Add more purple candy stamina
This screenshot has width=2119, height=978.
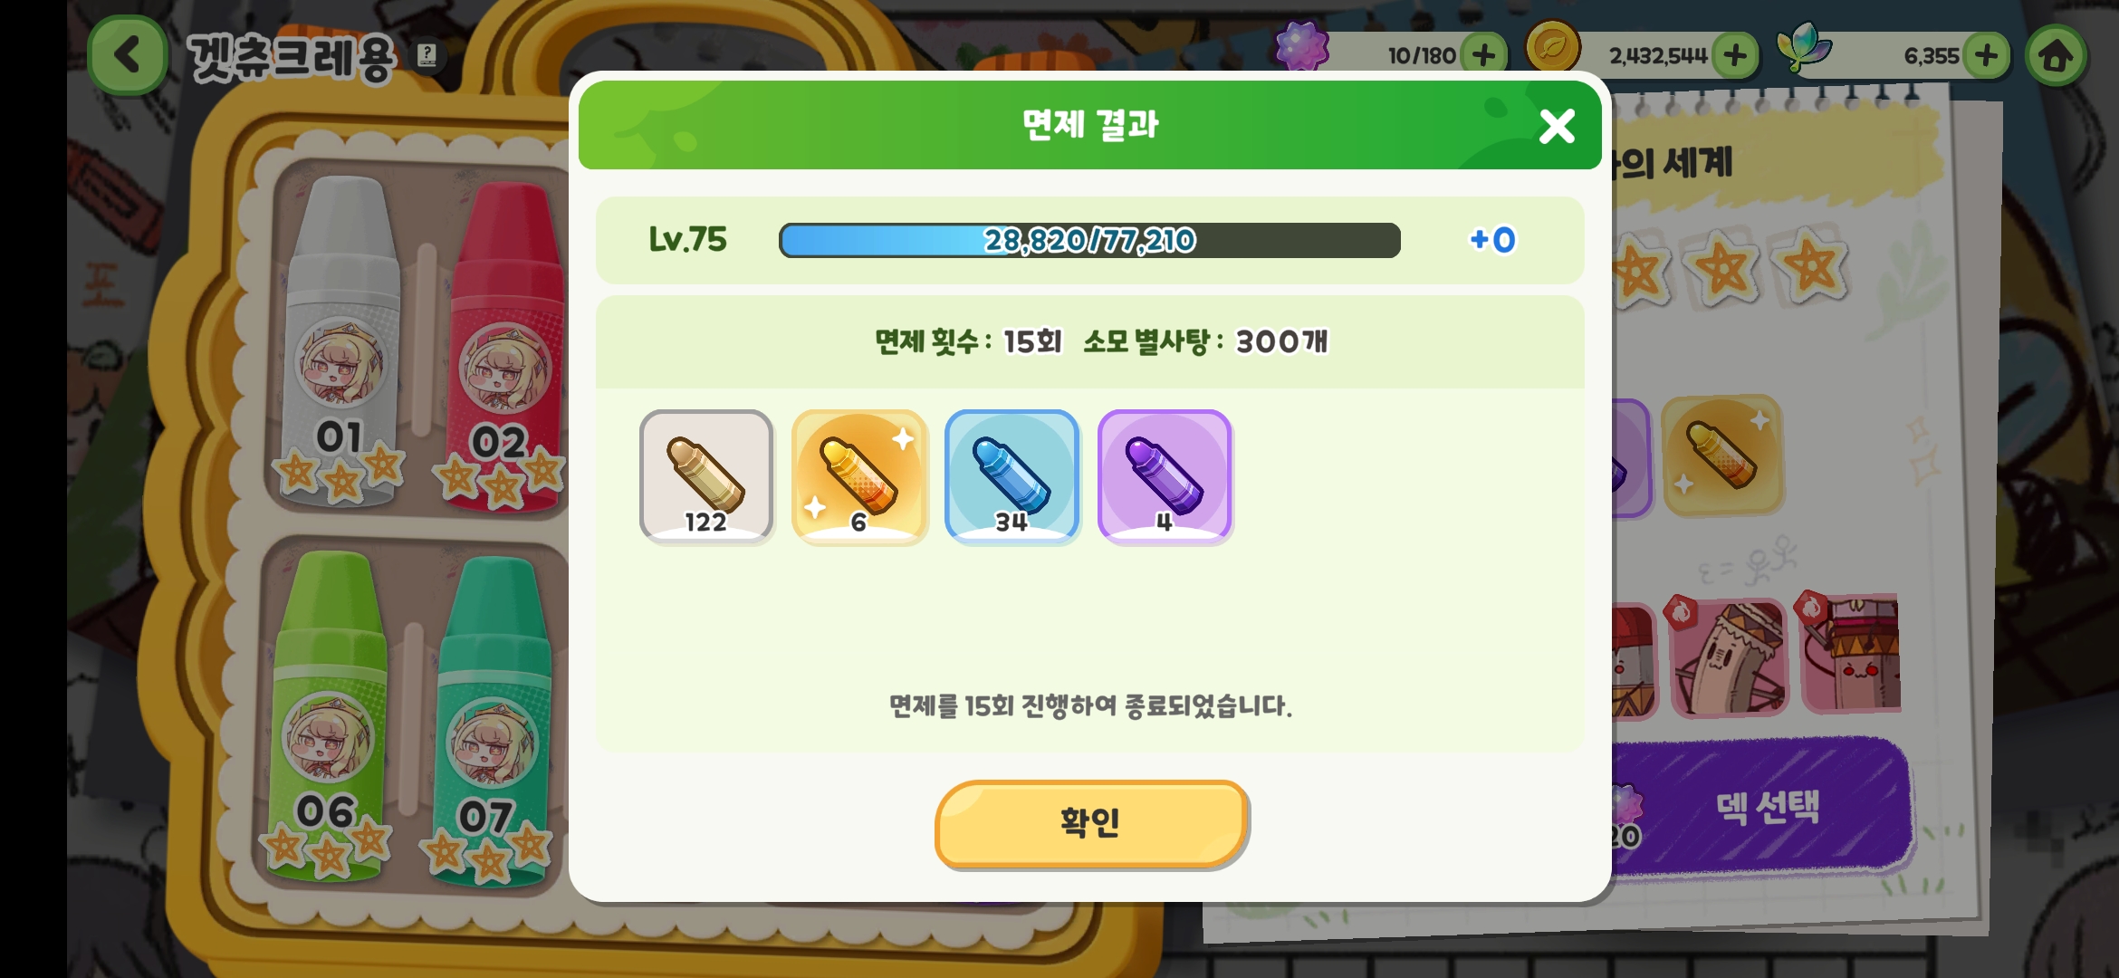pyautogui.click(x=1483, y=56)
